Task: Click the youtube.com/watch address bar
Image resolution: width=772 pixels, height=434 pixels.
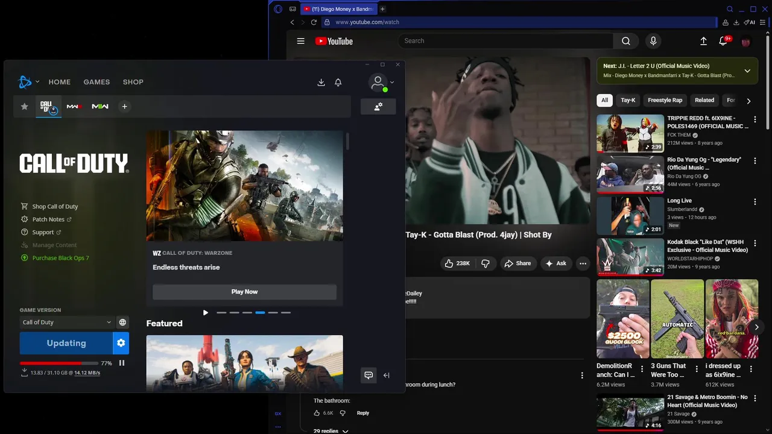Action: 519,22
